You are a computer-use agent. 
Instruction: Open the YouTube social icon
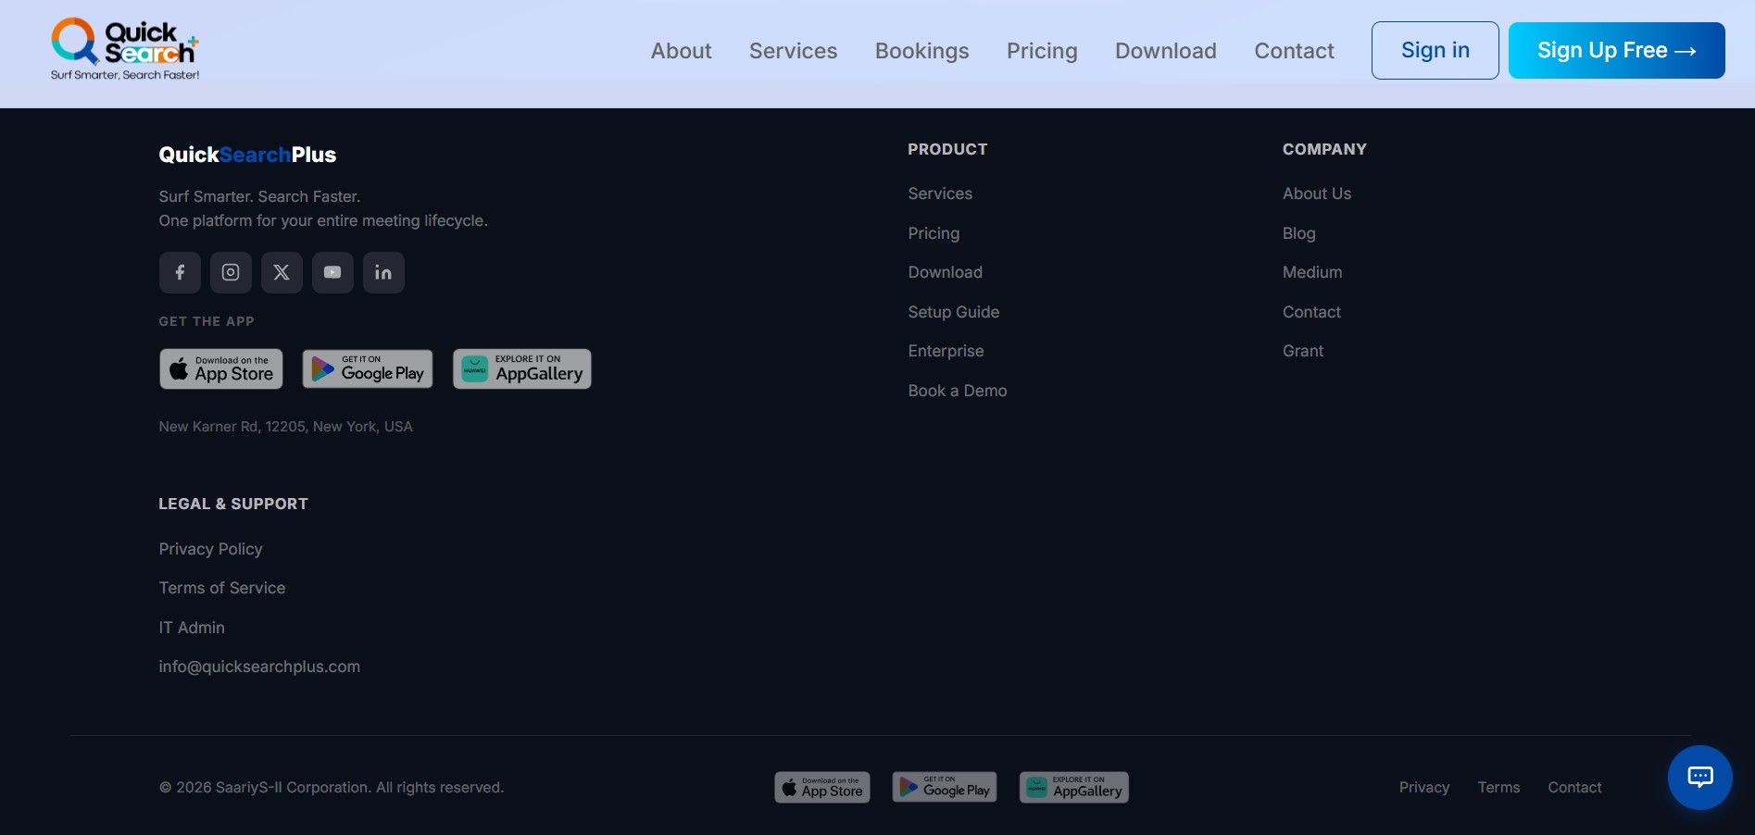click(x=332, y=272)
